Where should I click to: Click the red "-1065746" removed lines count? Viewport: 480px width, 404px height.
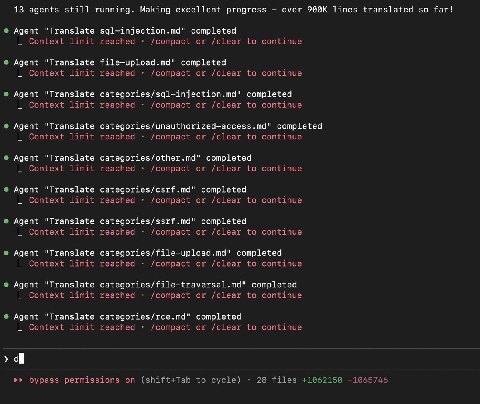[368, 380]
